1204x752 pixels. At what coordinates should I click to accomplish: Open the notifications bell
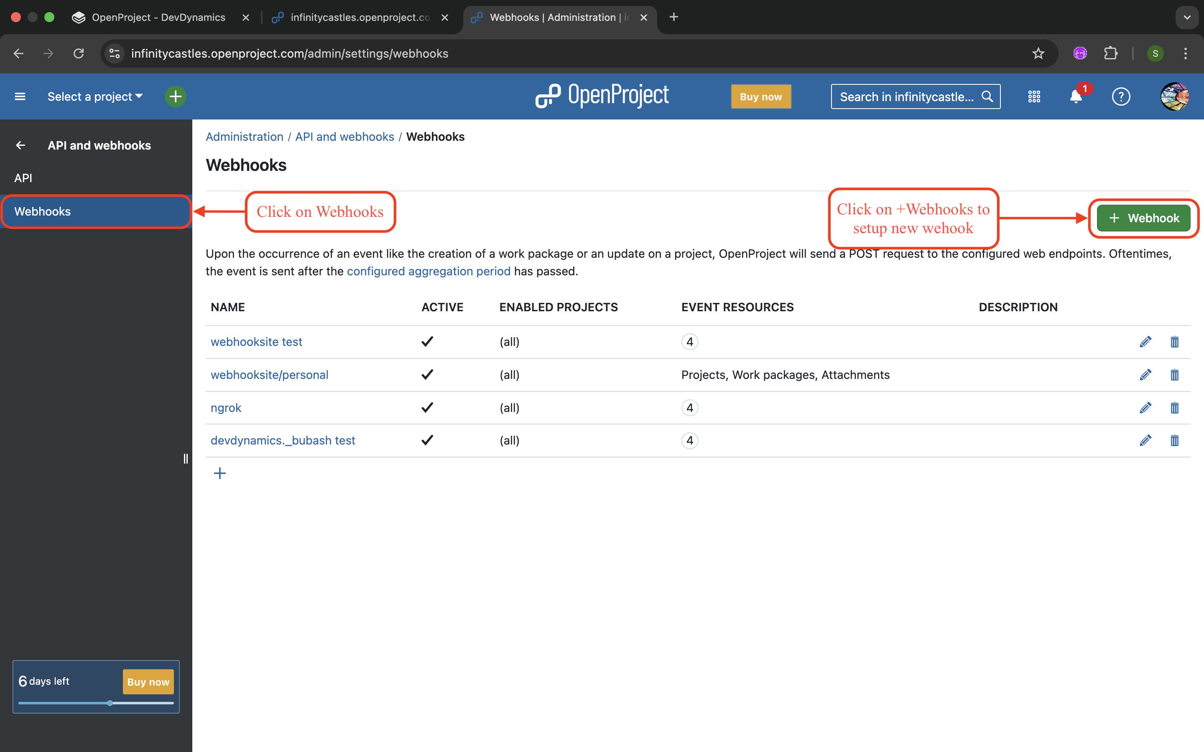point(1076,97)
